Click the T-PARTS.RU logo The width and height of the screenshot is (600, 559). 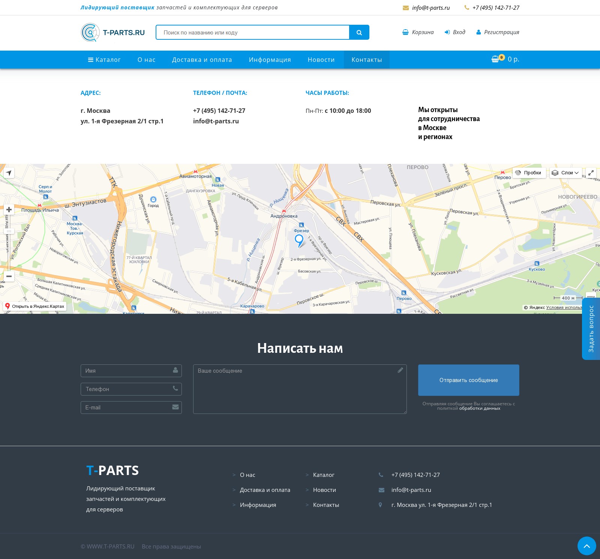click(113, 33)
